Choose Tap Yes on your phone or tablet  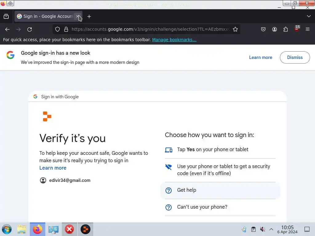(220, 150)
